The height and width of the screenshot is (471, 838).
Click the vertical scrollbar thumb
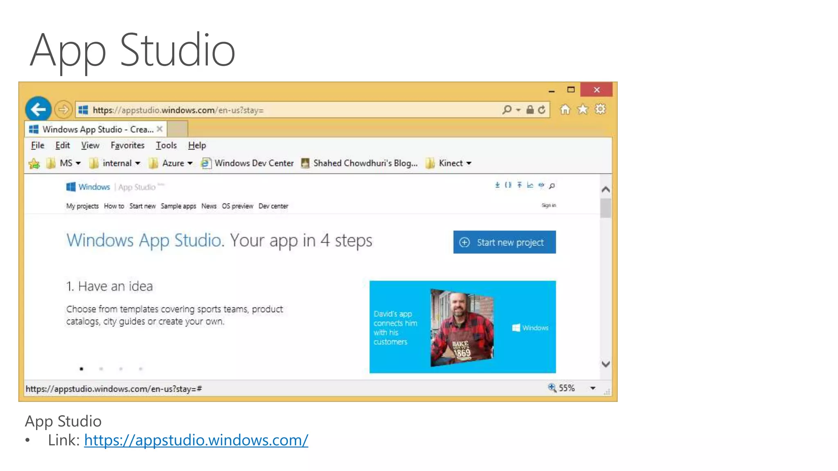606,208
